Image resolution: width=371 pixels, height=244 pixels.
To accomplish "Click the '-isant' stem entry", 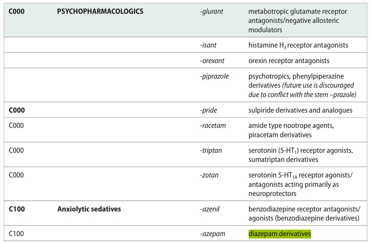I will pos(208,45).
